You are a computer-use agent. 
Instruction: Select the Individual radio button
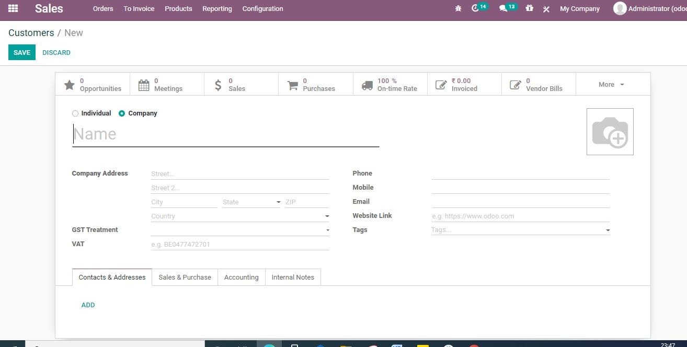[75, 113]
